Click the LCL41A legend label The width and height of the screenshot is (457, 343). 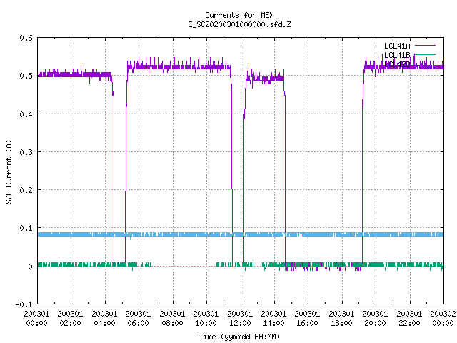tap(397, 46)
